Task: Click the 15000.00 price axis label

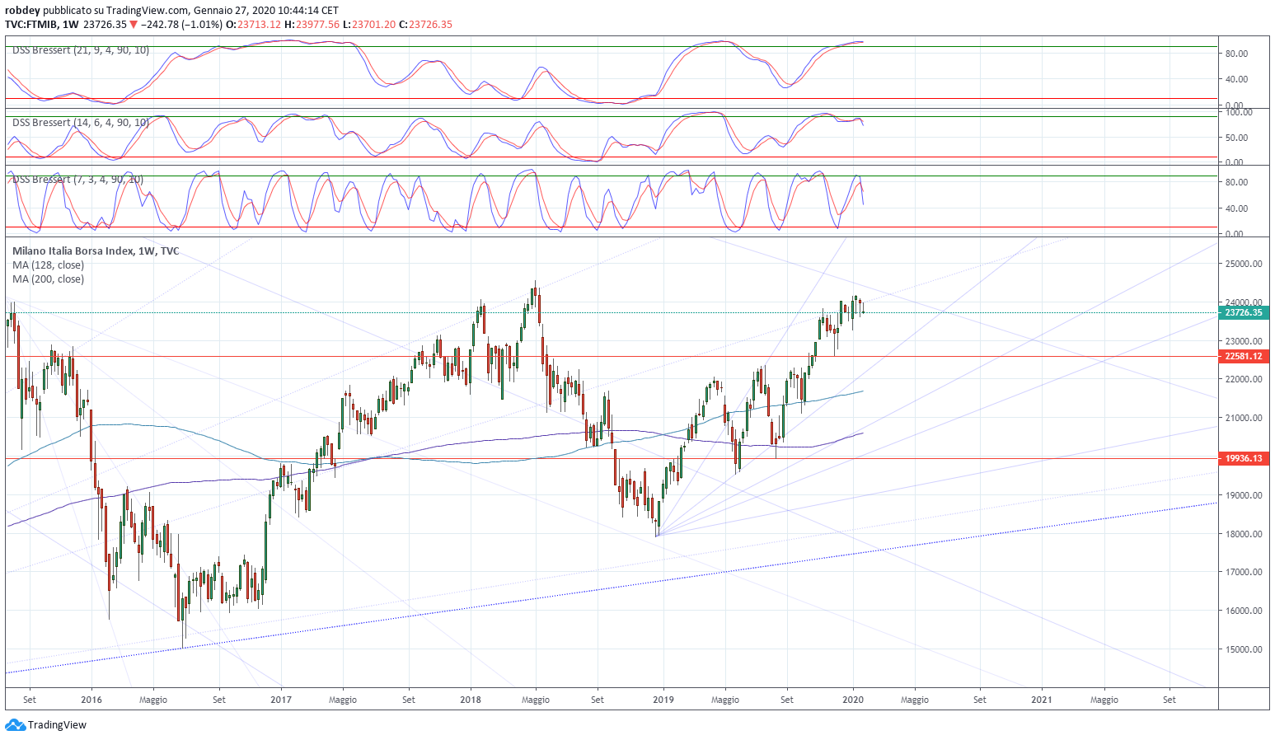Action: coord(1244,649)
